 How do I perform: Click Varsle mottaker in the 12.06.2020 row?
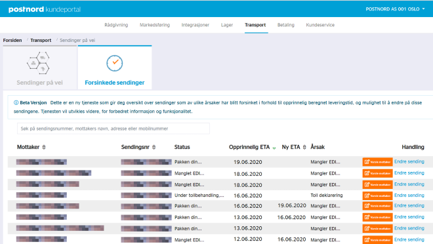(377, 240)
